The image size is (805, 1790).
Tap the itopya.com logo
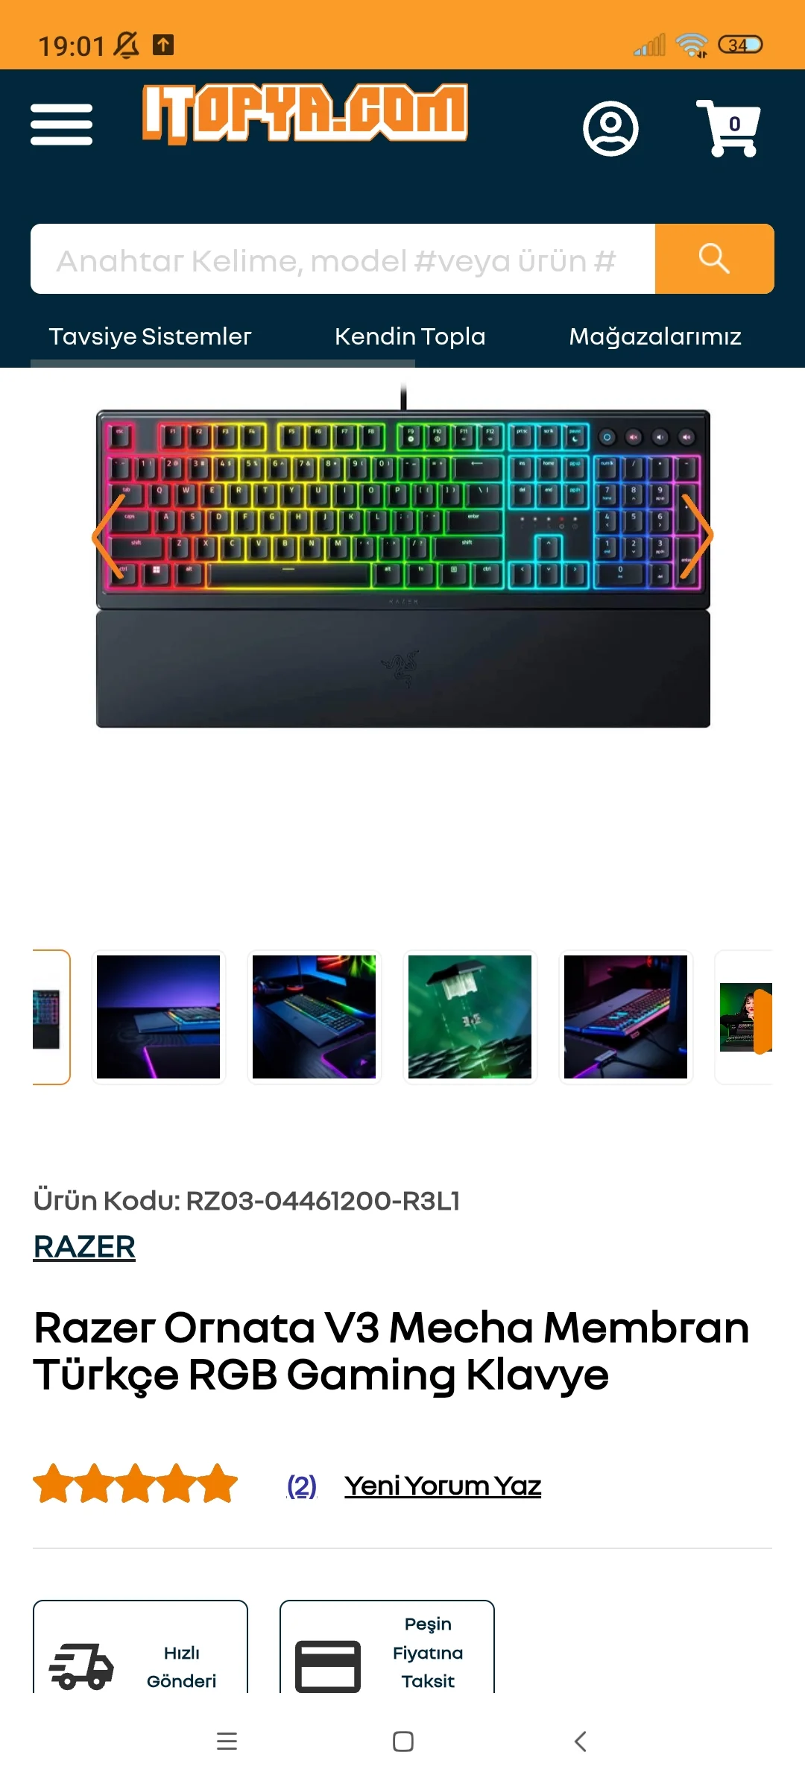click(305, 113)
